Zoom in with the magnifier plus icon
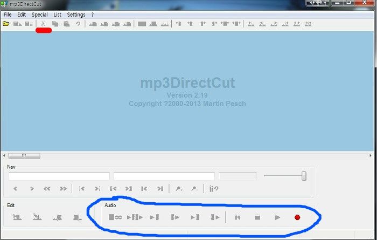This screenshot has height=240, width=377. click(x=179, y=189)
